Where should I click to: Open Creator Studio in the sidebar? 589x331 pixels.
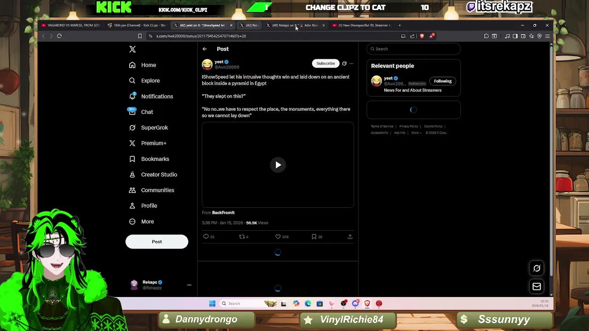coord(153,174)
